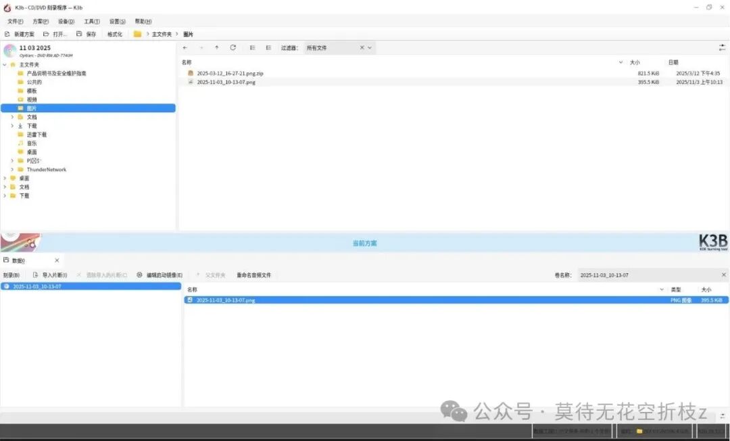Select 2025-11-03_10-13-07.png in the project list
The height and width of the screenshot is (441, 730).
click(456, 300)
